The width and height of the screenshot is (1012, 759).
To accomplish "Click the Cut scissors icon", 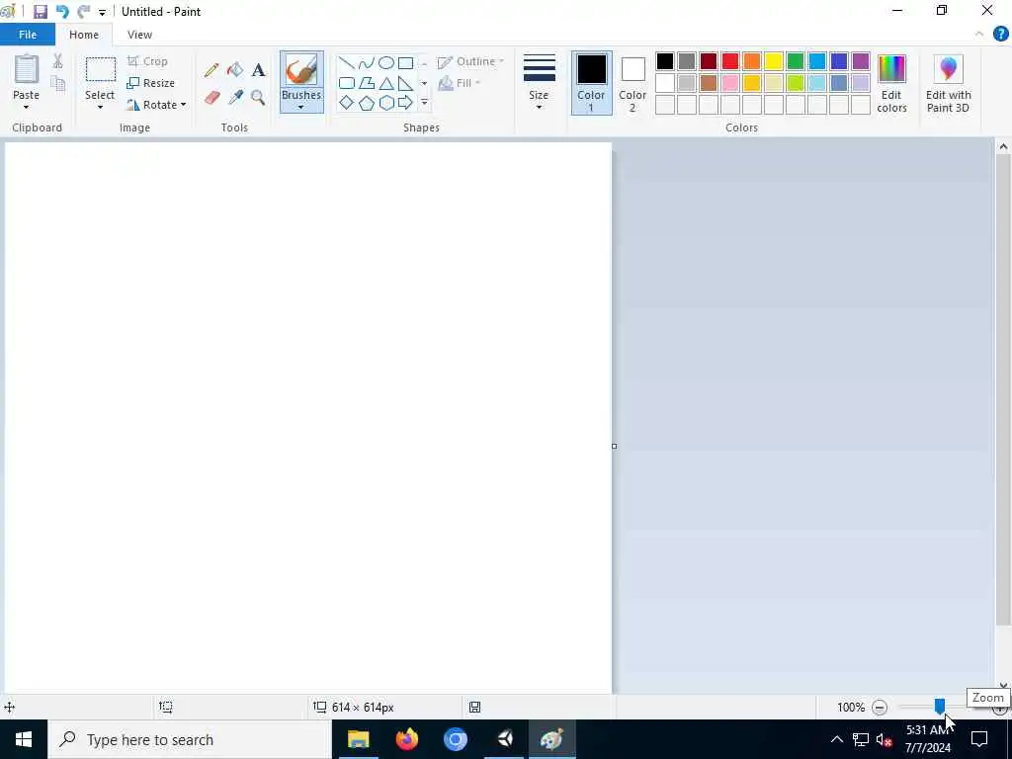I will click(x=57, y=61).
